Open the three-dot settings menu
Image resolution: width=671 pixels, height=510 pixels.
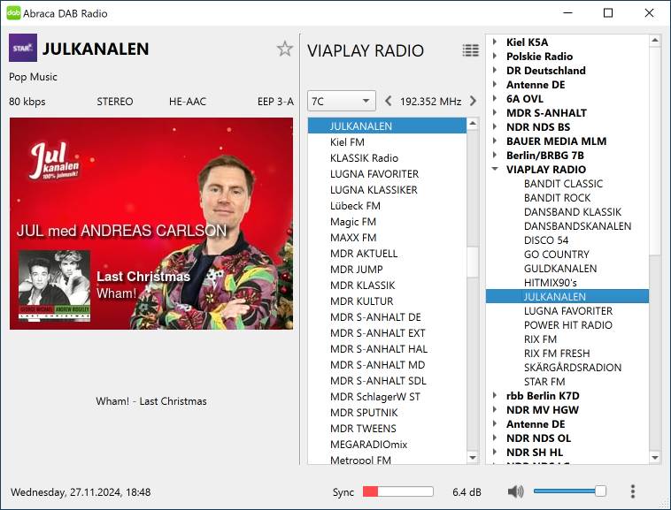632,491
